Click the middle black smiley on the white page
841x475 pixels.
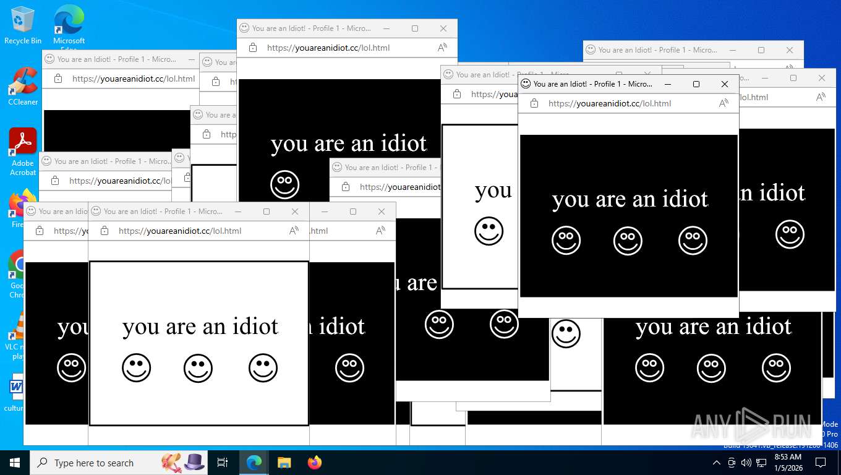click(198, 368)
